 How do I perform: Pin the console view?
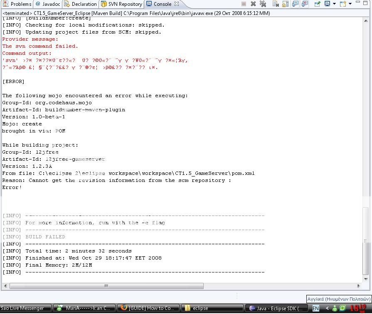[317, 4]
